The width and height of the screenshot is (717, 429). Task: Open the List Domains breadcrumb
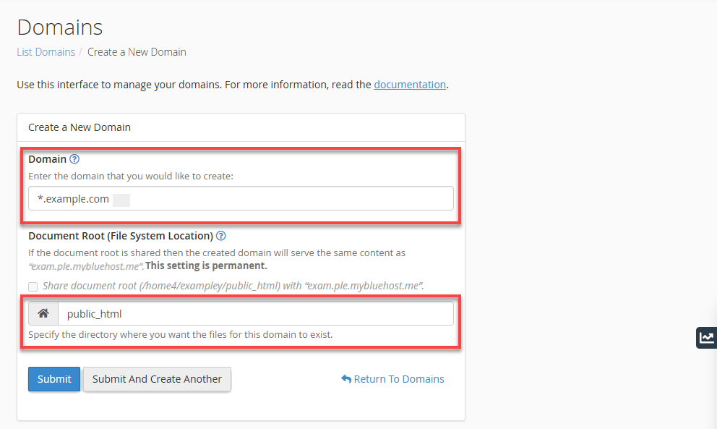(46, 51)
